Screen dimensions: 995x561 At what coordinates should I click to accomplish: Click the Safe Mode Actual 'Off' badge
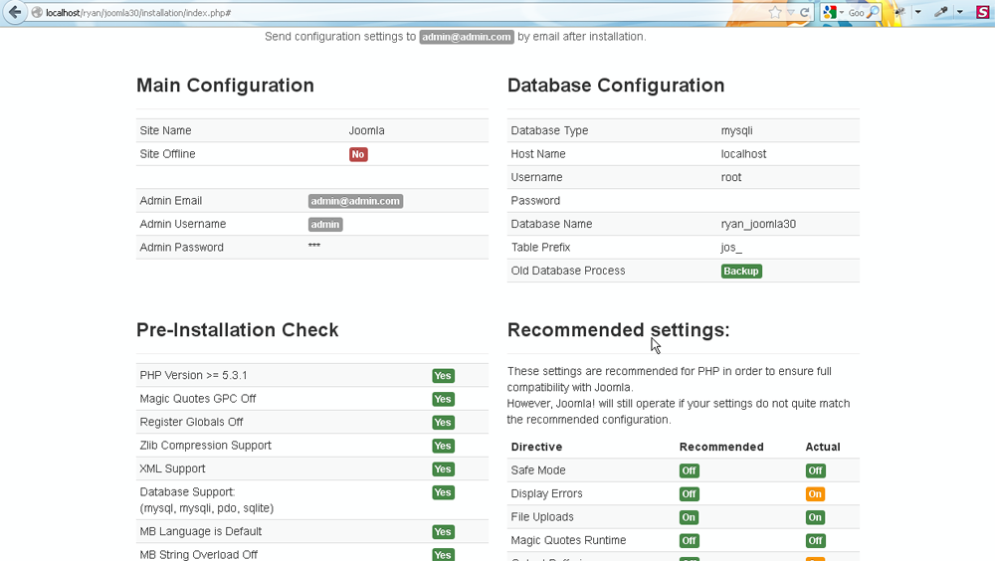(x=815, y=471)
